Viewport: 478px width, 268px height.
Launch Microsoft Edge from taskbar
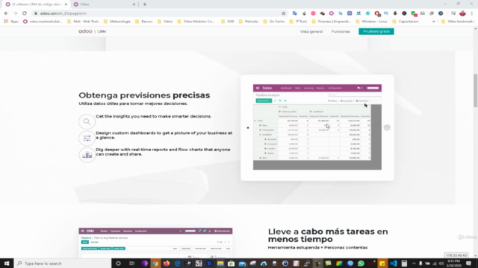[177, 264]
